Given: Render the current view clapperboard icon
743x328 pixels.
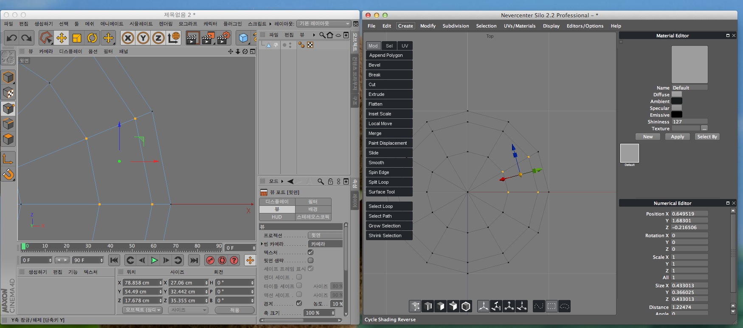Looking at the screenshot, I should [192, 38].
